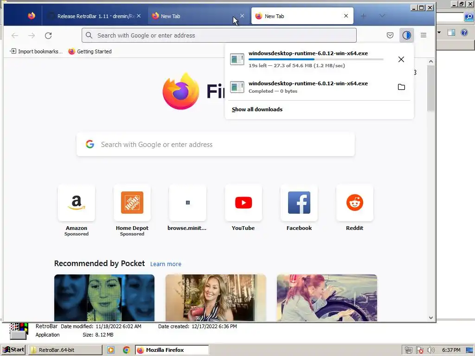Switch to RetroBar.64-bit taskbar window
The image size is (475, 356).
(x=65, y=350)
